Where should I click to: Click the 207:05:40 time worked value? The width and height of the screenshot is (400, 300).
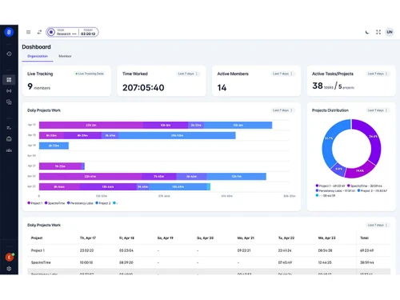143,88
